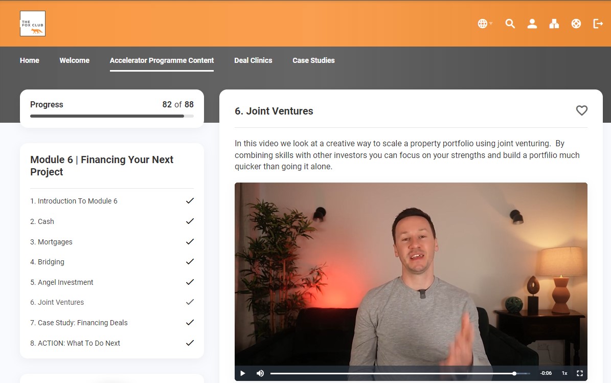
Task: Toggle the checkmark for 2. Cash
Action: (x=190, y=221)
